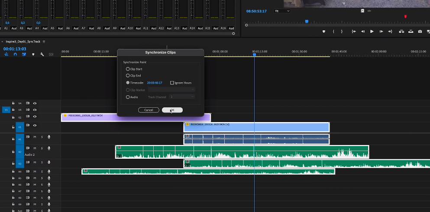
Task: Select the Clip Start radio button
Action: (128, 69)
